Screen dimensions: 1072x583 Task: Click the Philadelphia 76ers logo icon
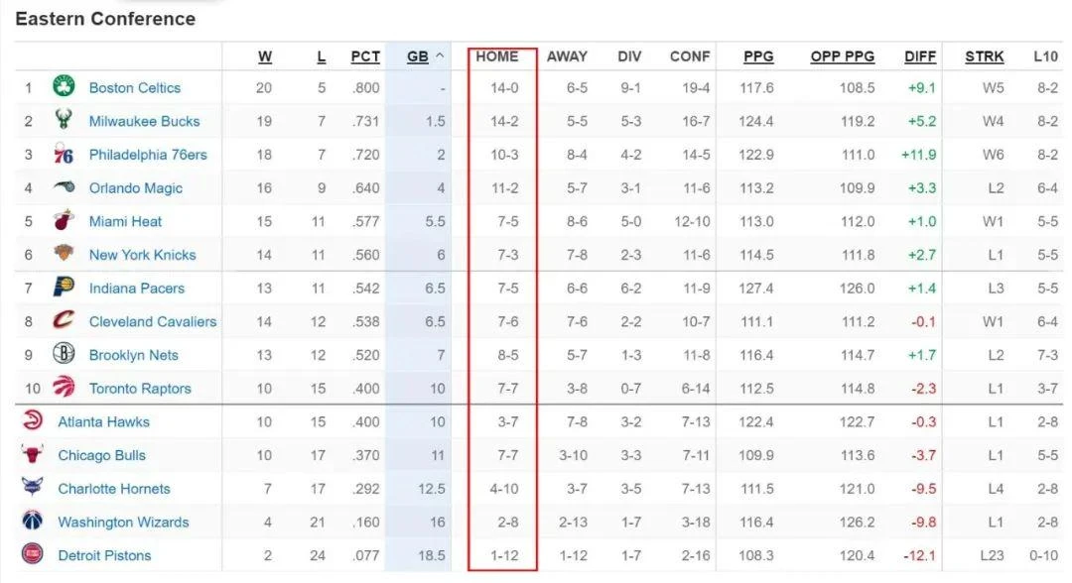click(64, 155)
